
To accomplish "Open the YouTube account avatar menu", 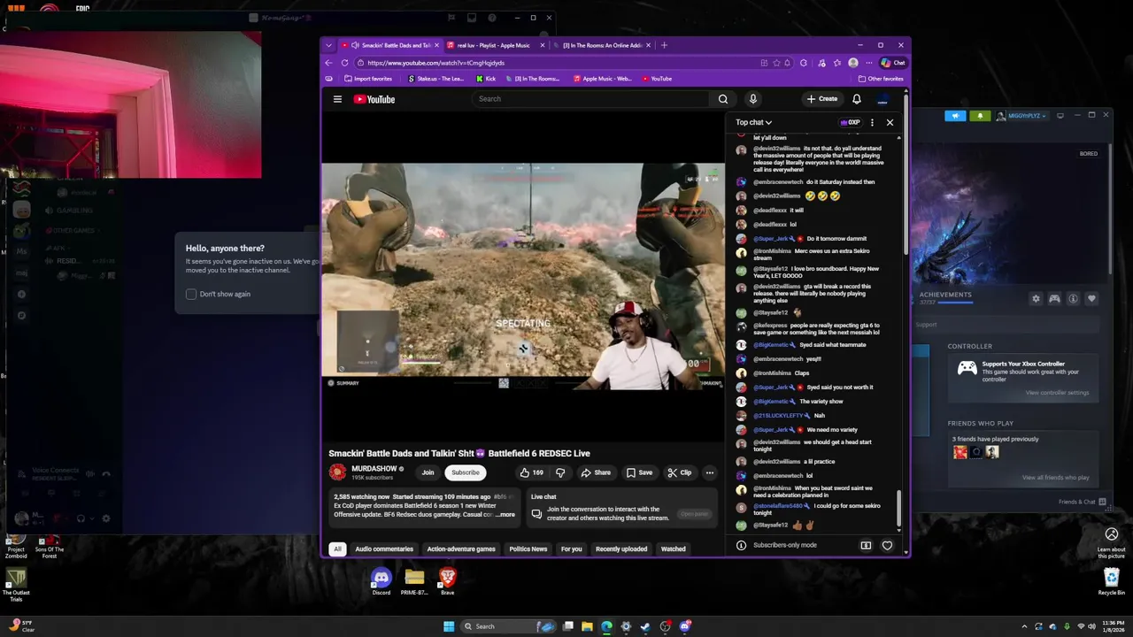I will [x=883, y=99].
